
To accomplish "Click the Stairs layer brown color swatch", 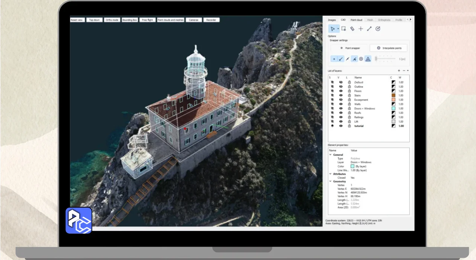I will [393, 95].
